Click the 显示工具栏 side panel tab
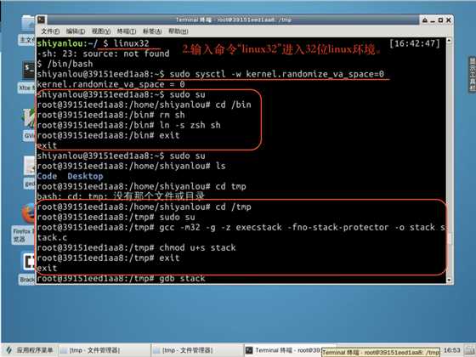This screenshot has width=476, height=357. click(x=472, y=75)
